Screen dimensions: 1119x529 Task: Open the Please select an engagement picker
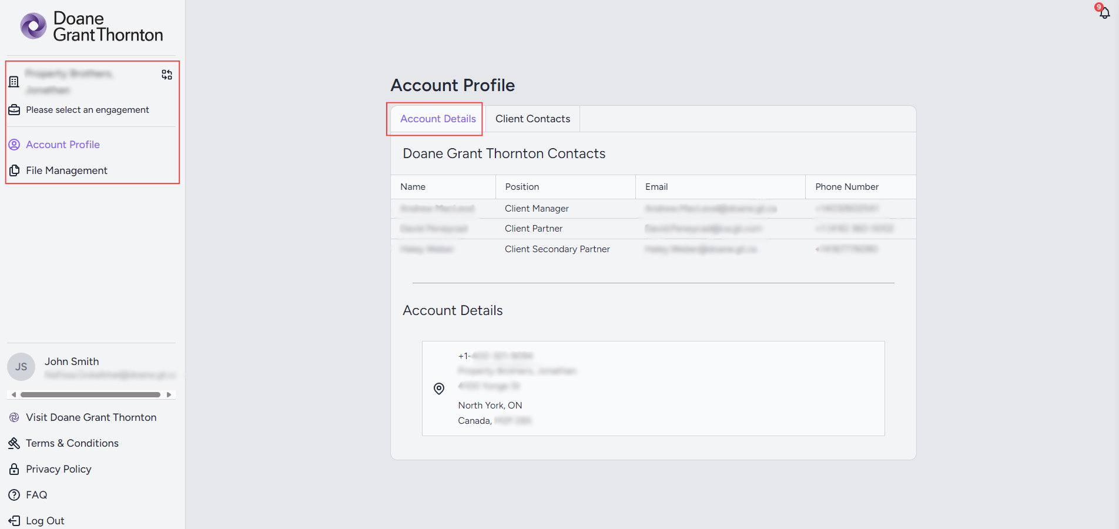tap(87, 109)
